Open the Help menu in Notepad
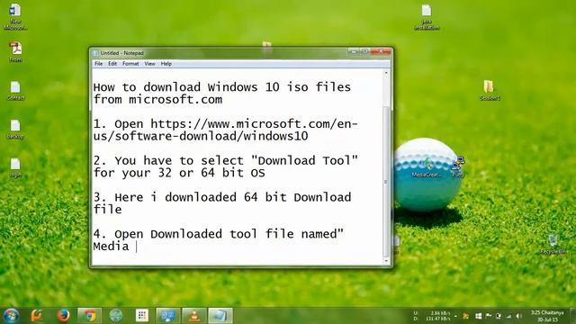The height and width of the screenshot is (324, 576). [166, 64]
